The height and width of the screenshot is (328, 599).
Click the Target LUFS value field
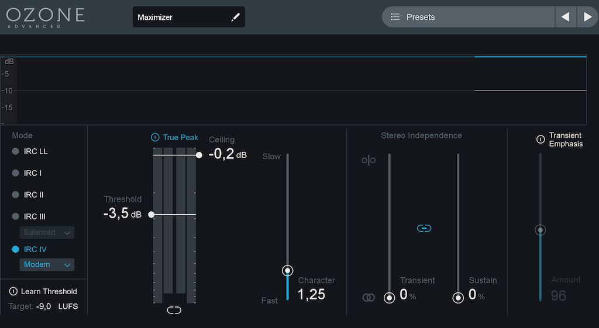tap(44, 306)
